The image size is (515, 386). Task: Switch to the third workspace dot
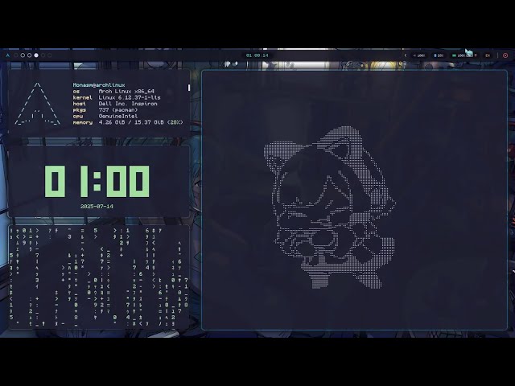coord(29,55)
